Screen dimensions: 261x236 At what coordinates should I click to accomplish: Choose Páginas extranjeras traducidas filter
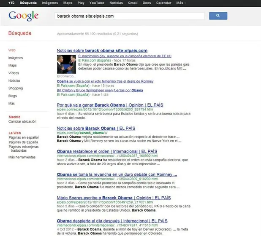click(24, 149)
